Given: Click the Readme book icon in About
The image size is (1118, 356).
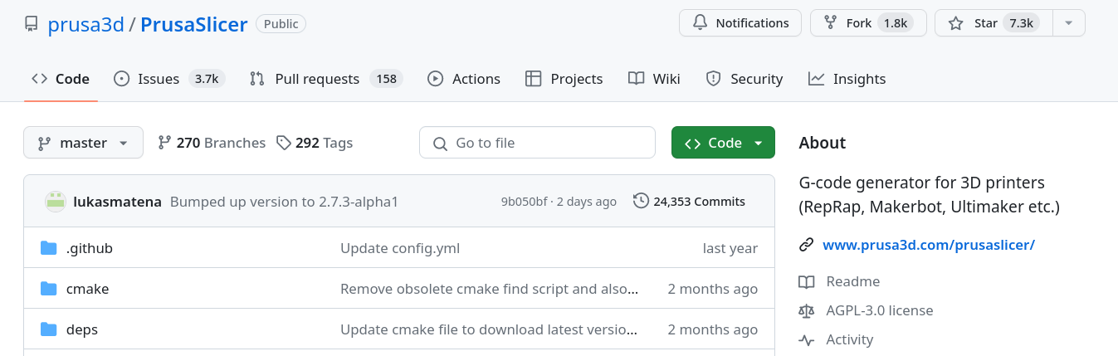Looking at the screenshot, I should coord(806,281).
